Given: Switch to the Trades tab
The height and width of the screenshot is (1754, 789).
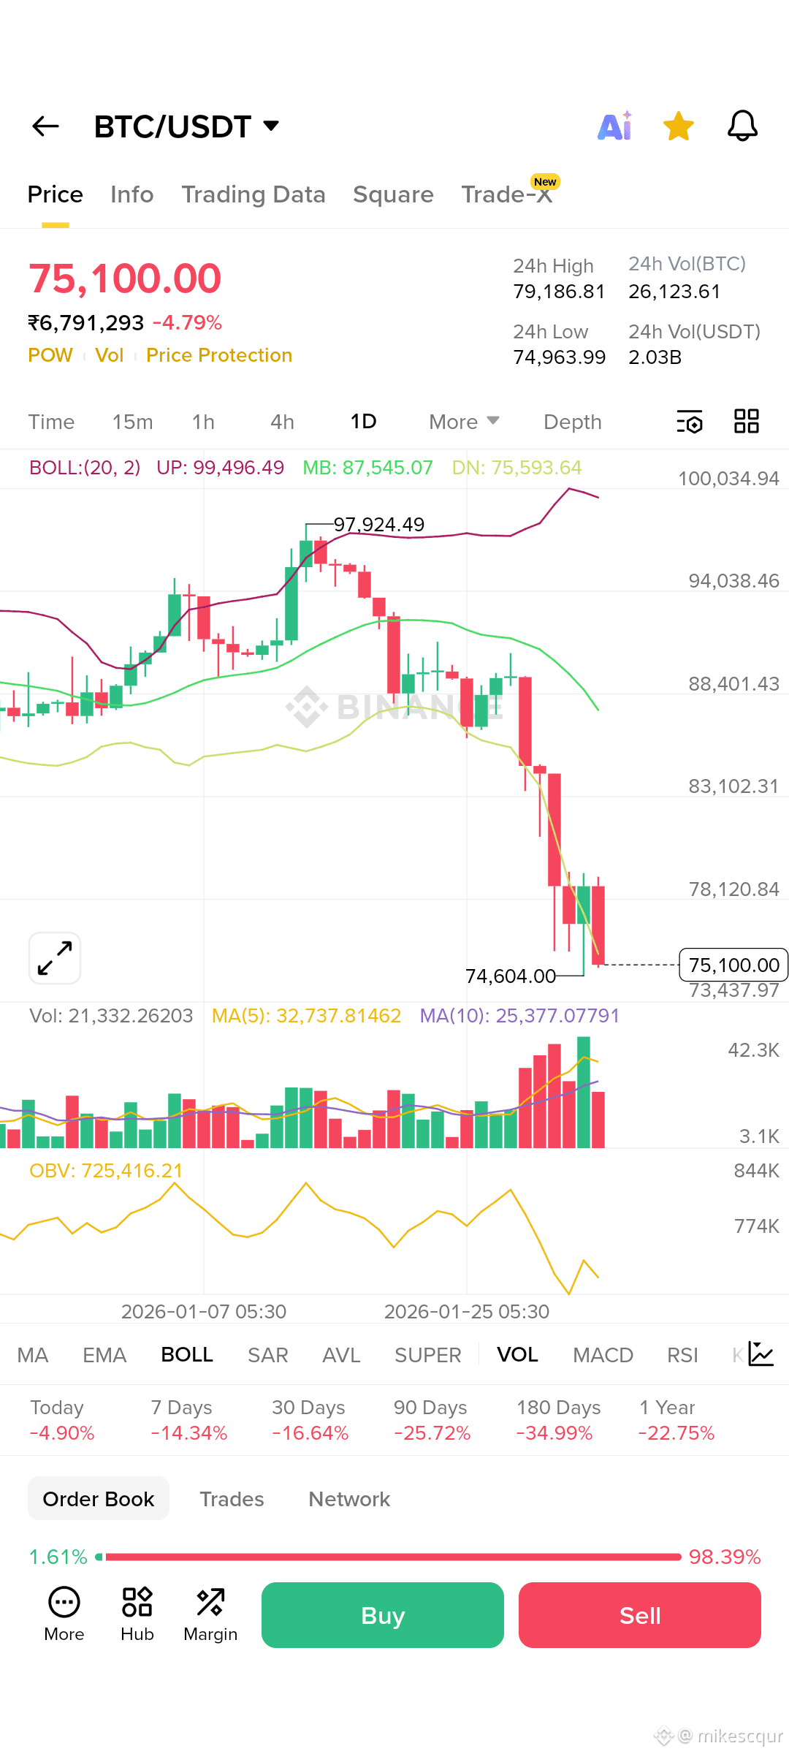Looking at the screenshot, I should (232, 1499).
